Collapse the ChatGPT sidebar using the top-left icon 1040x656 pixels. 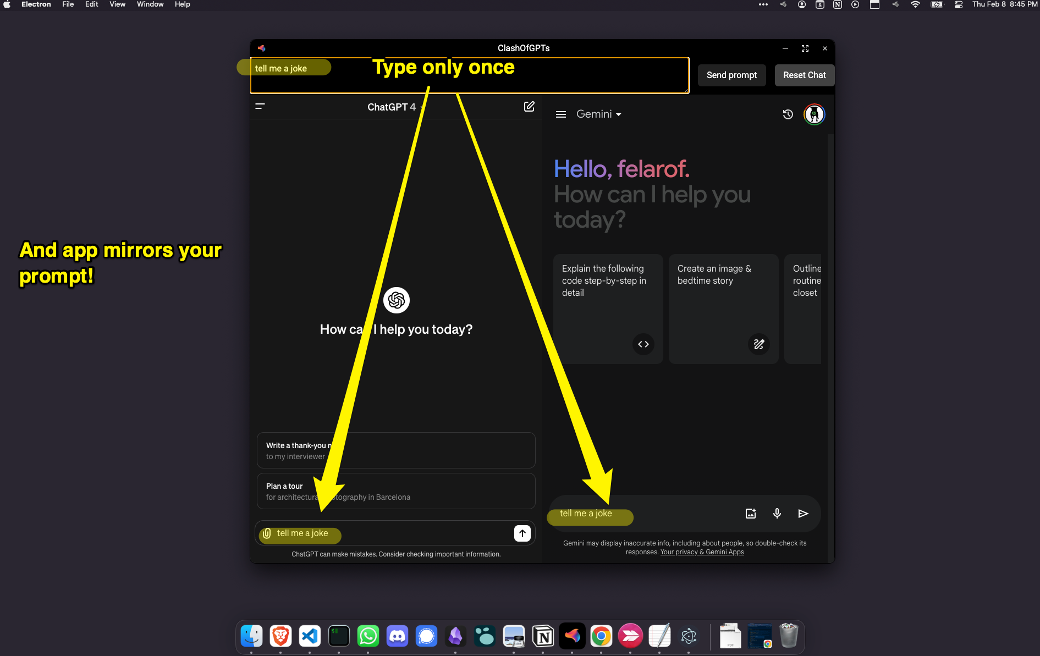(x=260, y=107)
